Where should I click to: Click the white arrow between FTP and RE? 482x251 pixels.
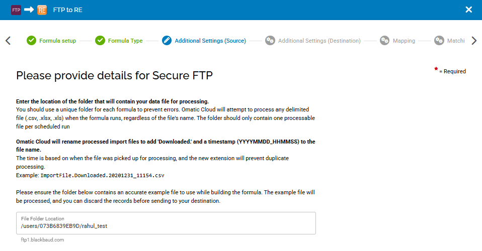(29, 10)
